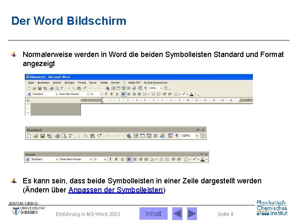
Task: Click Document Map icon in floating Standard toolbar
Action: 170,136
